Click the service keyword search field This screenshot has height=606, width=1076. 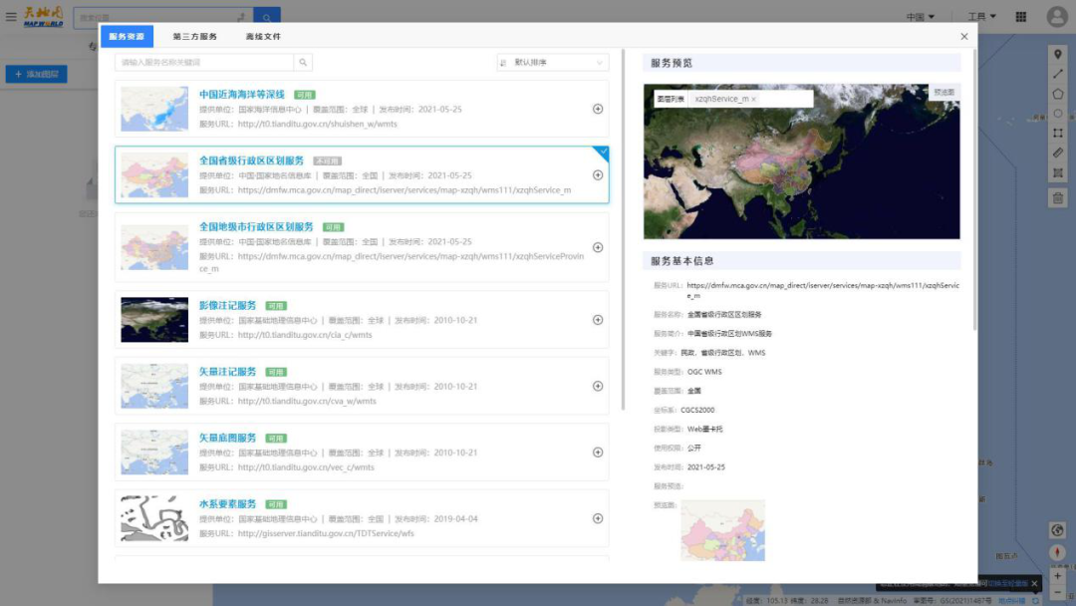pyautogui.click(x=204, y=63)
